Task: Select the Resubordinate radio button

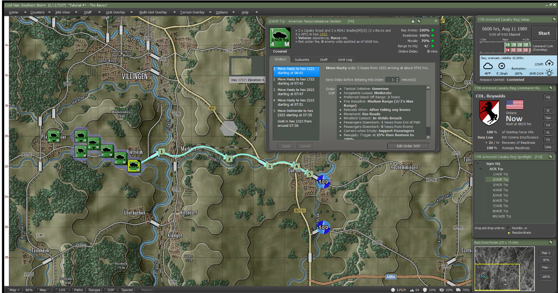Action: 509,233
